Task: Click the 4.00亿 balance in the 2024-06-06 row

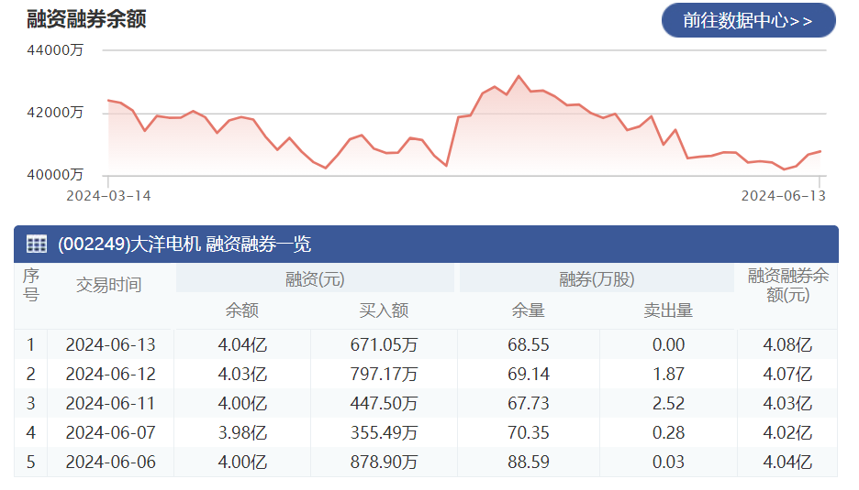Action: tap(242, 463)
